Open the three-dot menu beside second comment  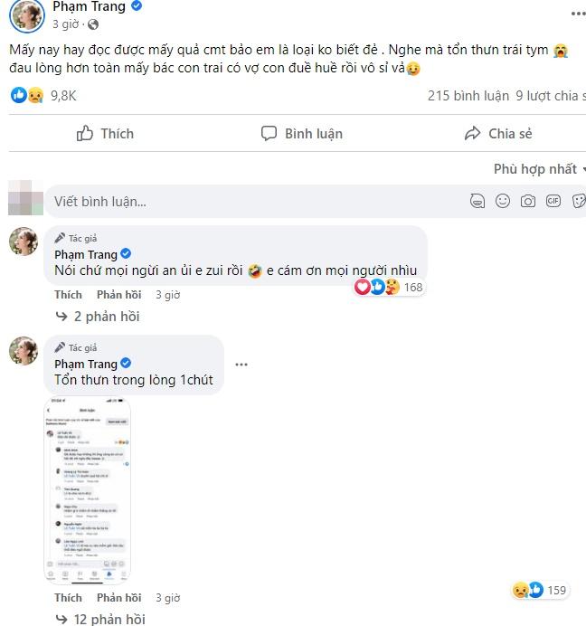[x=241, y=365]
